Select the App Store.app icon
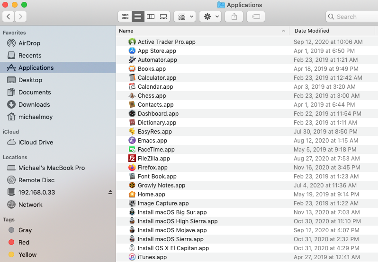This screenshot has height=262, width=378. click(132, 51)
